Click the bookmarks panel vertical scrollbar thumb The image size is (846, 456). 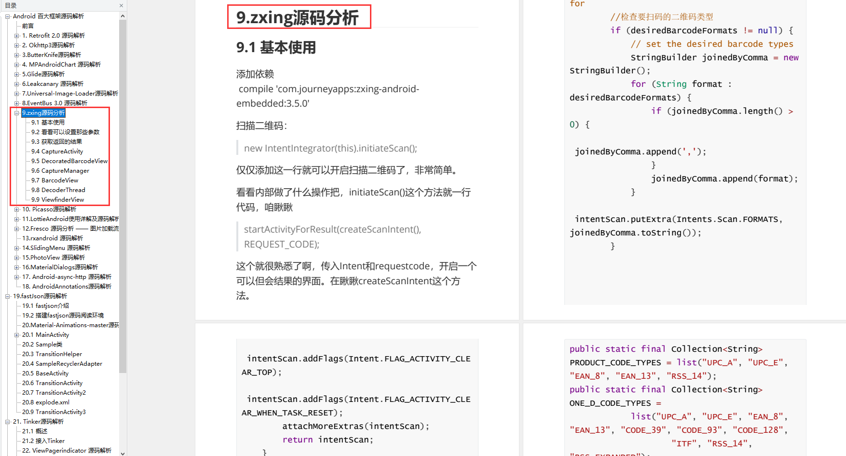123,196
